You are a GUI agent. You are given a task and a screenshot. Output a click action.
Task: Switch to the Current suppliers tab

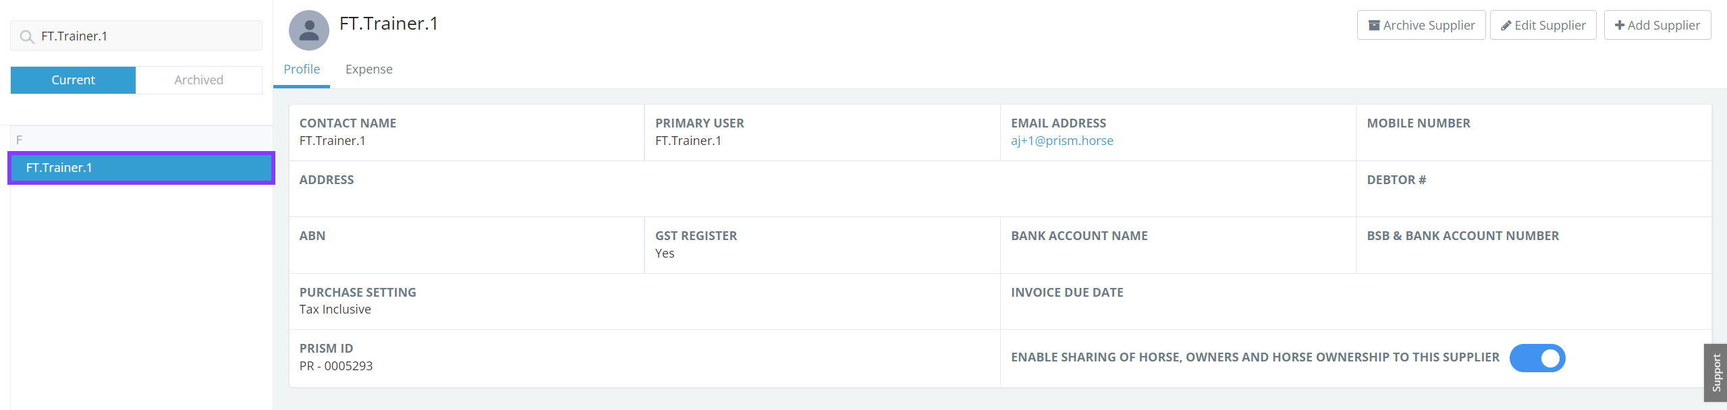(73, 80)
